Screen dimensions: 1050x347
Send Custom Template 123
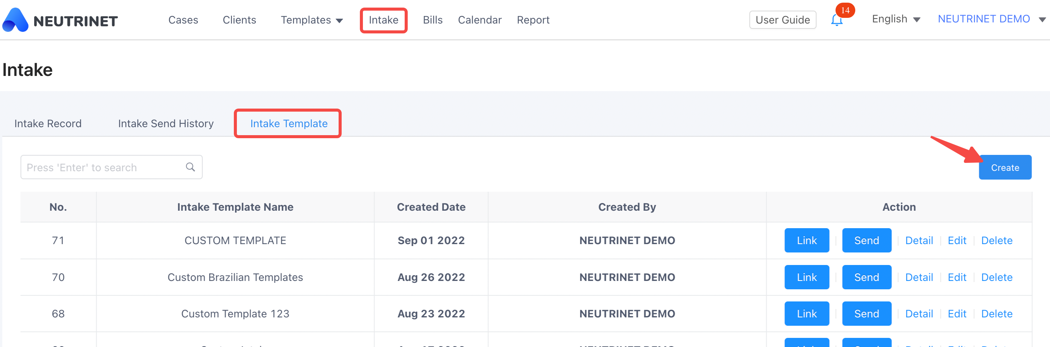pyautogui.click(x=866, y=314)
